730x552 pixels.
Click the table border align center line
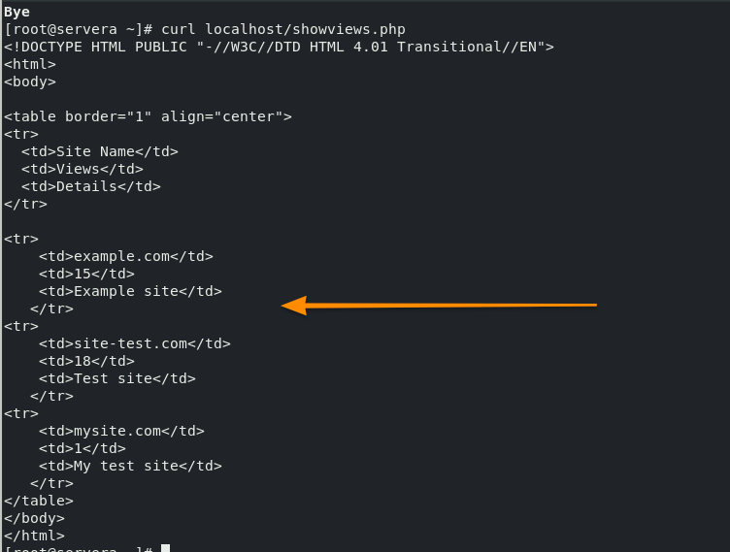149,116
